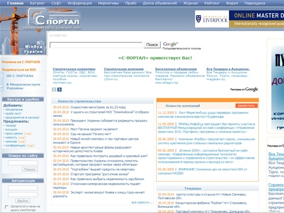Open news Укргазбанк выдаёт кредиты на квартиры
This screenshot has width=284, height=213.
(102, 169)
